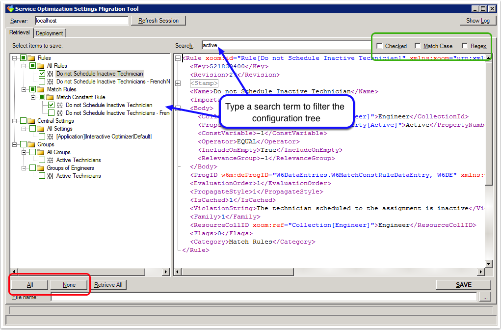501x330 pixels.
Task: Click the application icon in the title bar
Action: 10,8
